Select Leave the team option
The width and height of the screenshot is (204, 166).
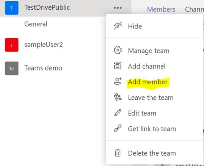point(151,98)
